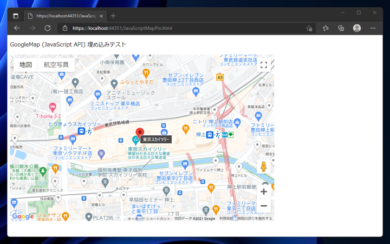The width and height of the screenshot is (390, 244).
Task: Open the Favorites list icon
Action: (x=326, y=28)
